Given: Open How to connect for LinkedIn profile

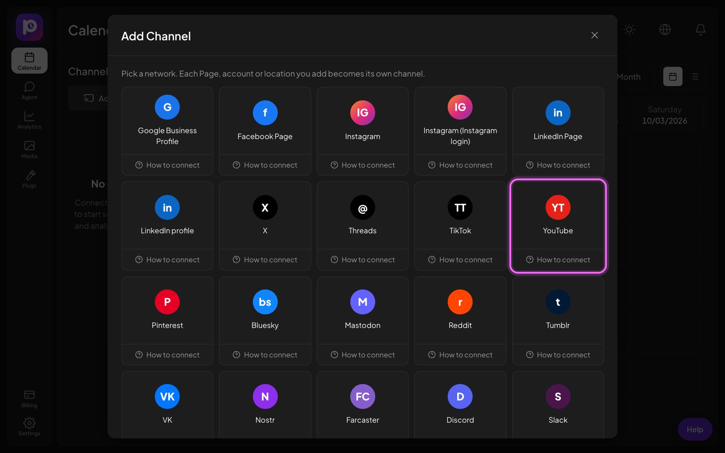Looking at the screenshot, I should point(167,260).
